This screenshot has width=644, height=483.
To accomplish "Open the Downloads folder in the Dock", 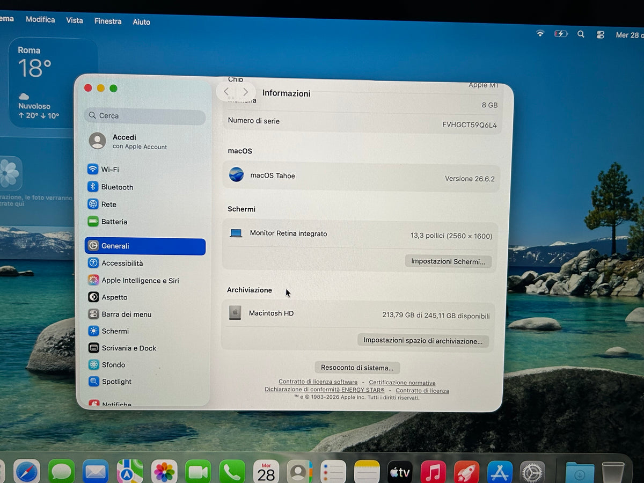I will click(580, 472).
